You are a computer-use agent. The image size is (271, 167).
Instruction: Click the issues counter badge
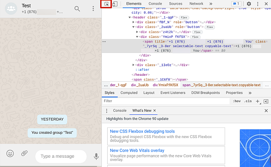click(x=236, y=3)
